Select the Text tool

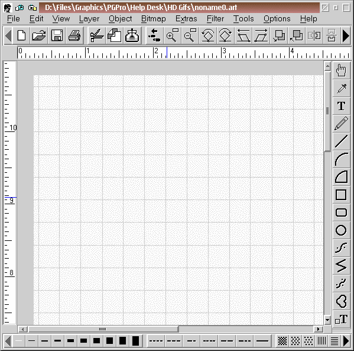coord(341,106)
